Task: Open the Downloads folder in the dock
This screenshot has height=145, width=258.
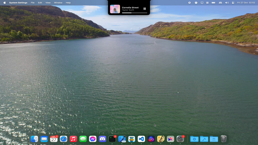Action: [x=194, y=139]
